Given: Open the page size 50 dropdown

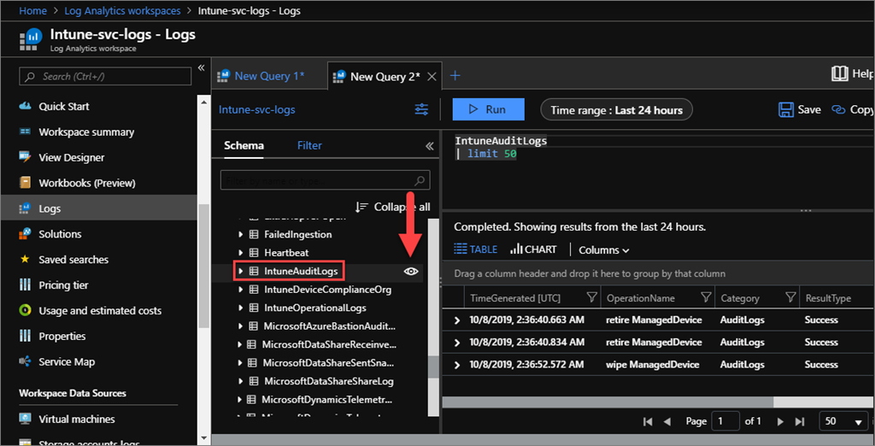Looking at the screenshot, I should tap(842, 421).
